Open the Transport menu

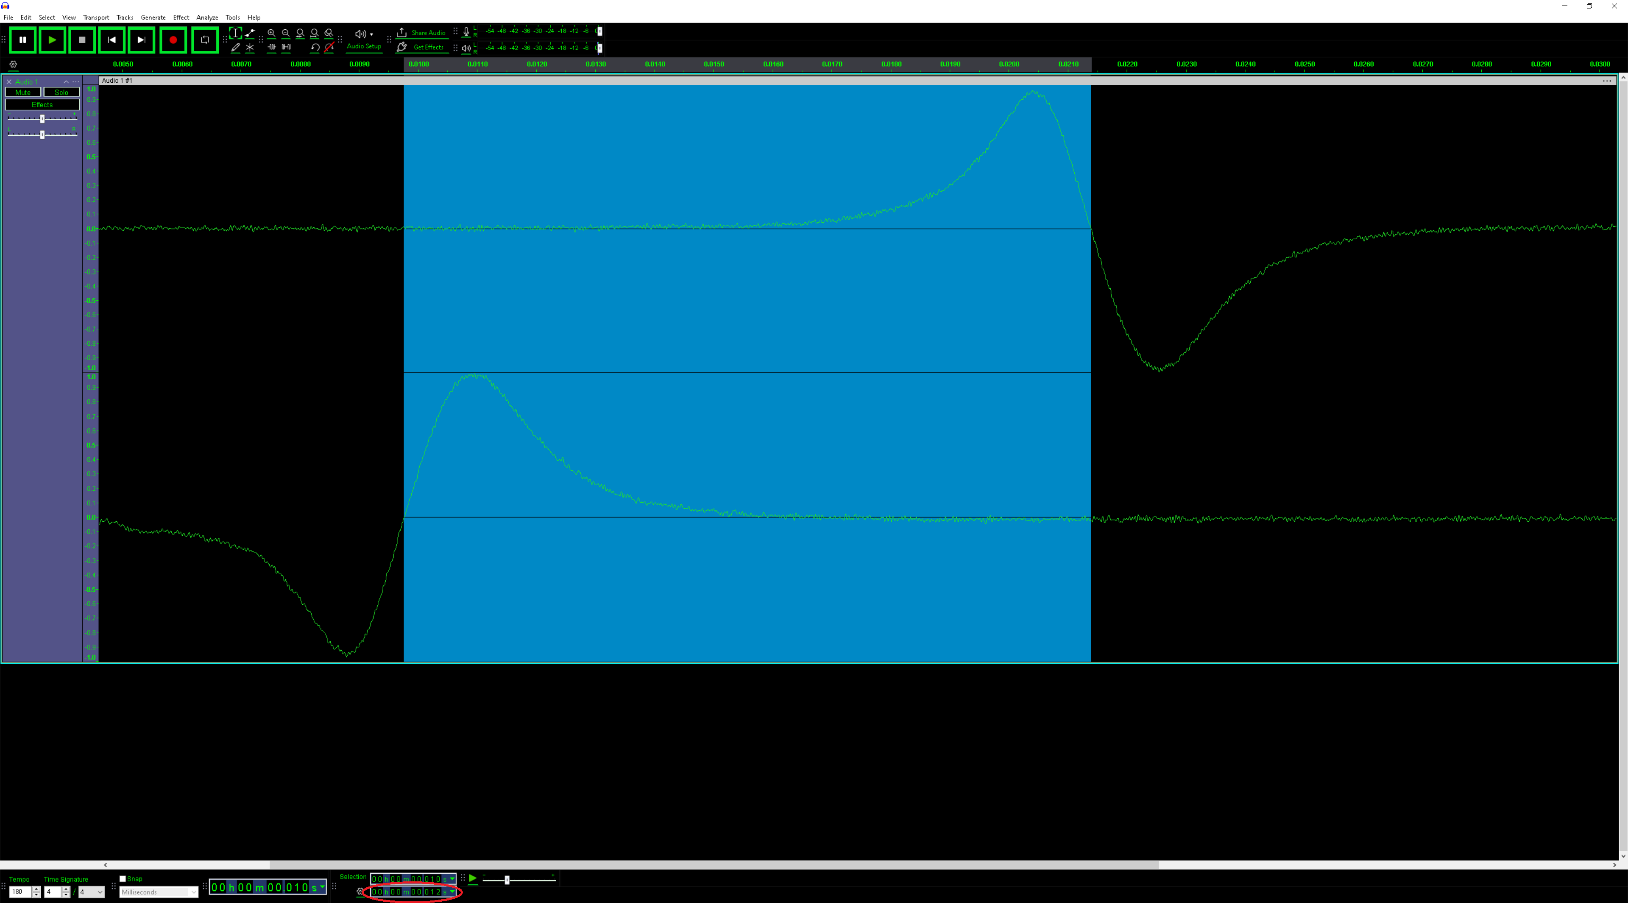[x=96, y=18]
